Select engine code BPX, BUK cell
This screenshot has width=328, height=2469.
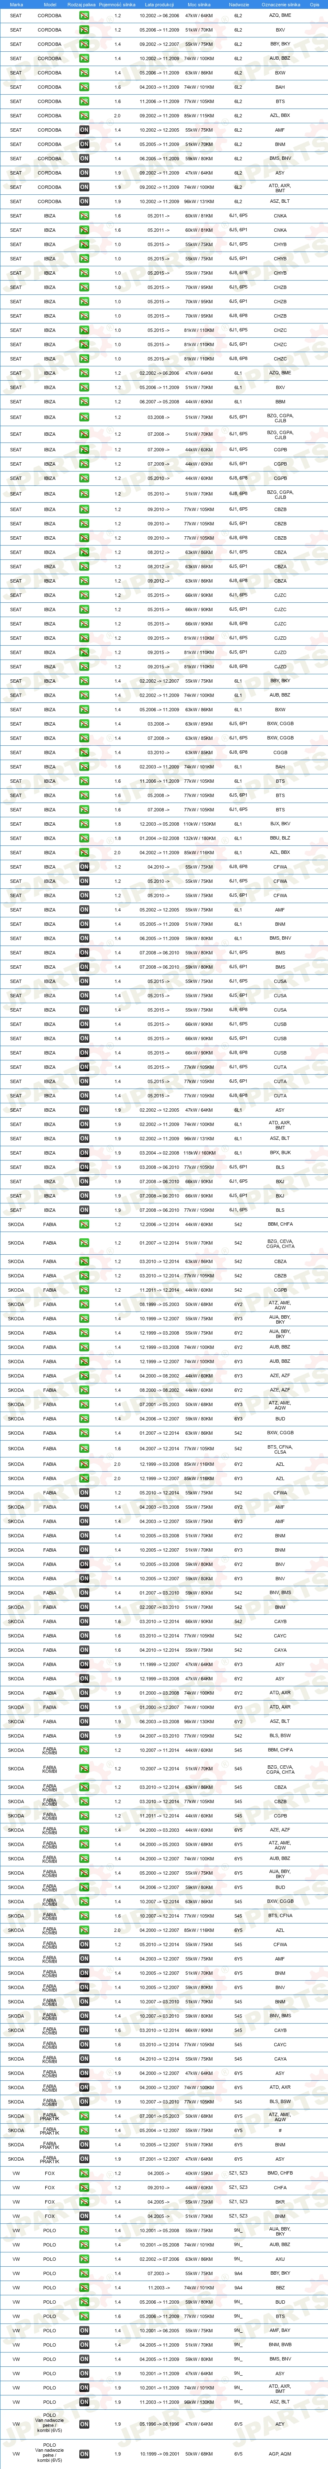pyautogui.click(x=280, y=1153)
